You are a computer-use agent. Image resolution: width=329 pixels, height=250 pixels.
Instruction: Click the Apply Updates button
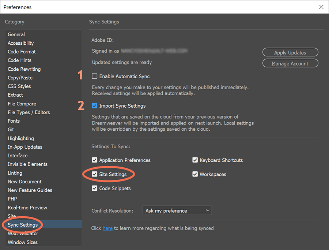click(x=290, y=52)
